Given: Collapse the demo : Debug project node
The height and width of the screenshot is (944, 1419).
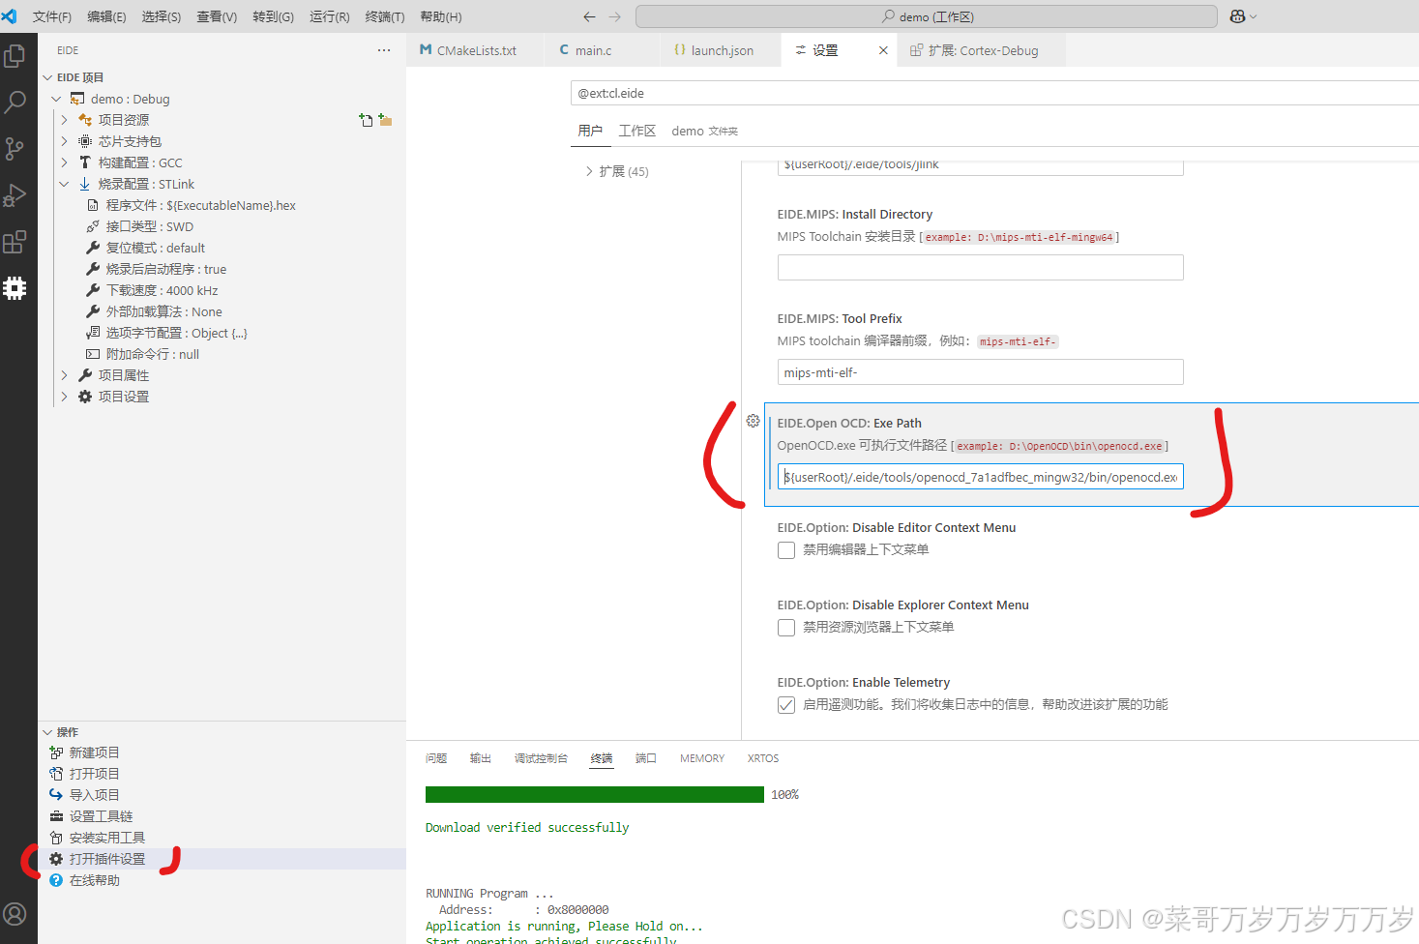Looking at the screenshot, I should tap(56, 99).
